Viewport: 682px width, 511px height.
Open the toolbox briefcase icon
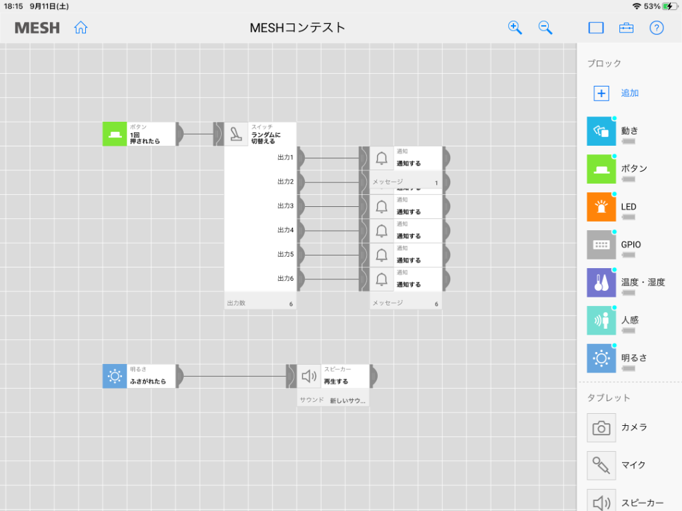click(626, 28)
